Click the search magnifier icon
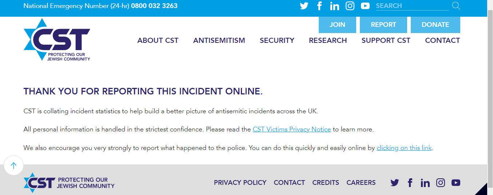The width and height of the screenshot is (493, 195). [x=456, y=6]
